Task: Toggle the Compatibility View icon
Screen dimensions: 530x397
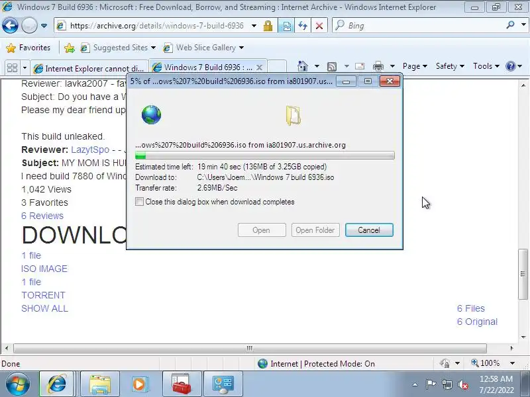Action: click(x=286, y=26)
